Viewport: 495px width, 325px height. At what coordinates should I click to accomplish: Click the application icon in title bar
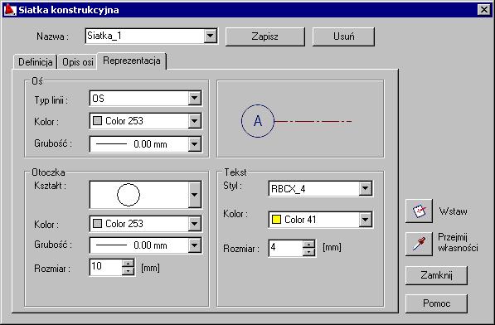tap(9, 10)
